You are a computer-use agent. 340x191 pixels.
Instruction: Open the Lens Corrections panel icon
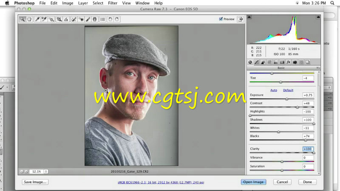(x=282, y=62)
